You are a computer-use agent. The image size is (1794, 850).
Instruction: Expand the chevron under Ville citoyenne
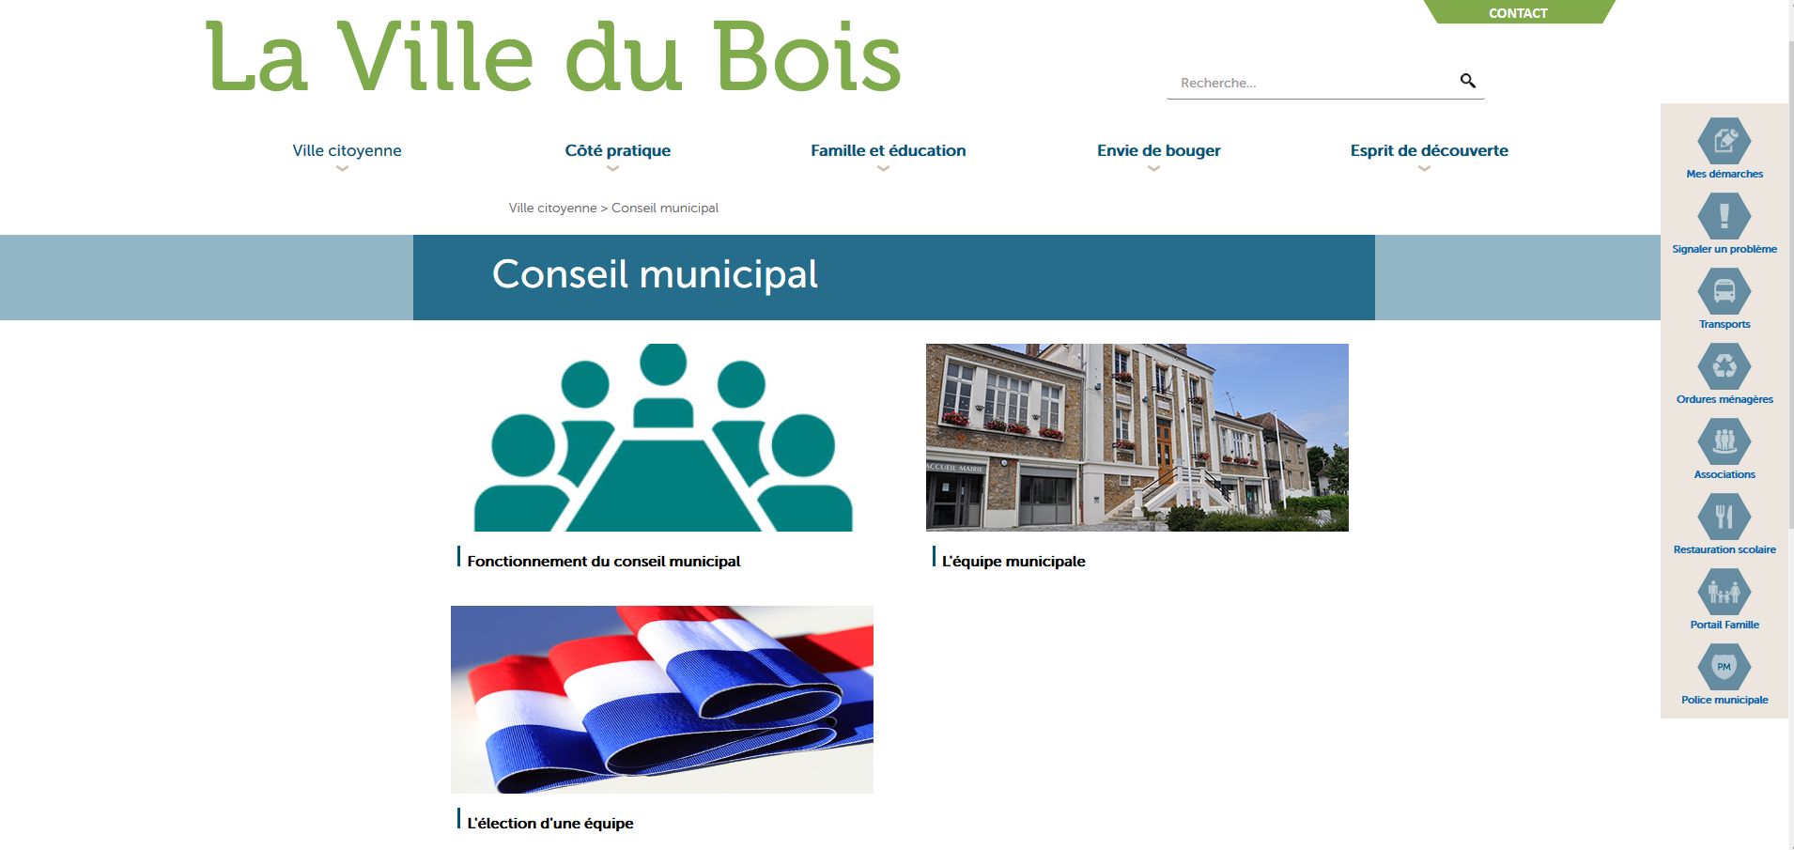pyautogui.click(x=343, y=169)
